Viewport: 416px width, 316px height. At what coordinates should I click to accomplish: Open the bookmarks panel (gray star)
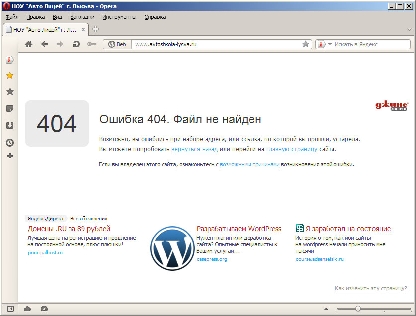[x=10, y=92]
